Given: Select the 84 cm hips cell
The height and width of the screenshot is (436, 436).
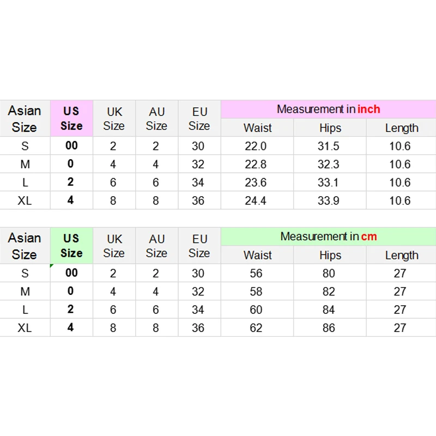Looking at the screenshot, I should click(x=329, y=310).
